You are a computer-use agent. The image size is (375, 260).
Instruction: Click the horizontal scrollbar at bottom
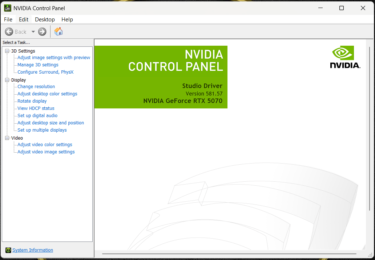pos(229,254)
